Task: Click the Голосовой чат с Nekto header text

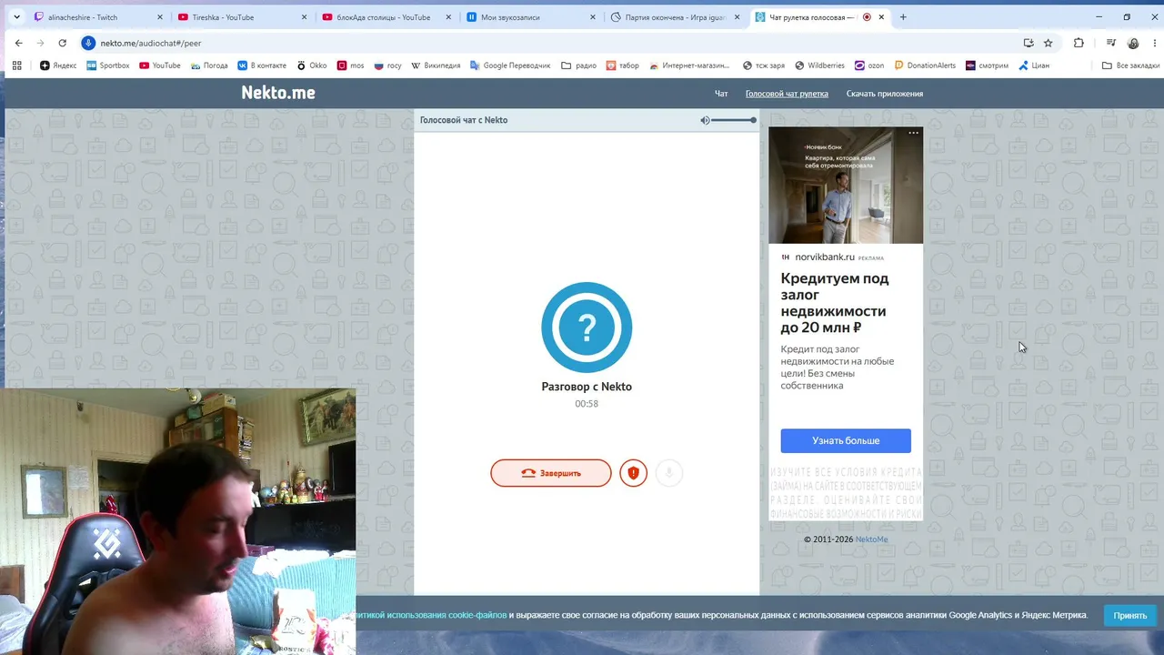Action: coord(464,120)
